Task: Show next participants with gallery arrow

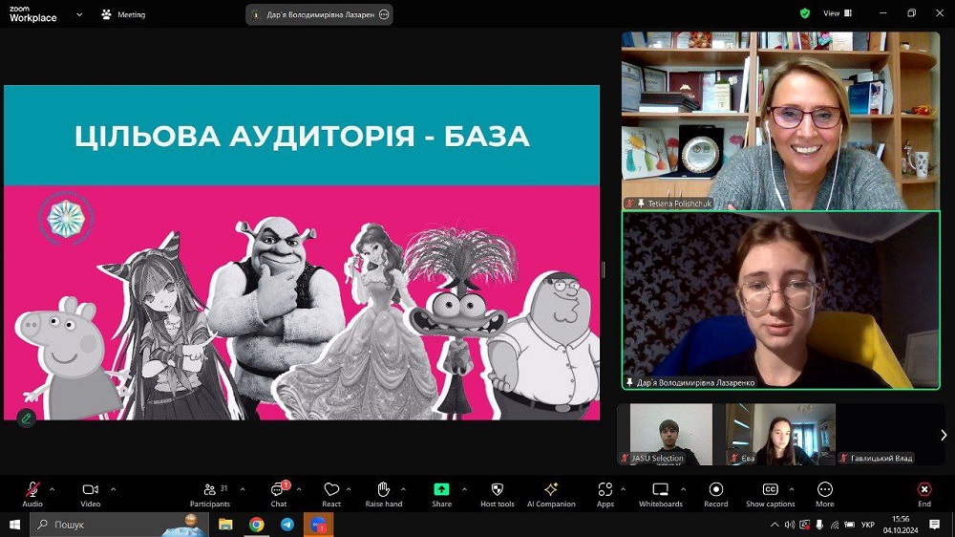Action: [944, 435]
